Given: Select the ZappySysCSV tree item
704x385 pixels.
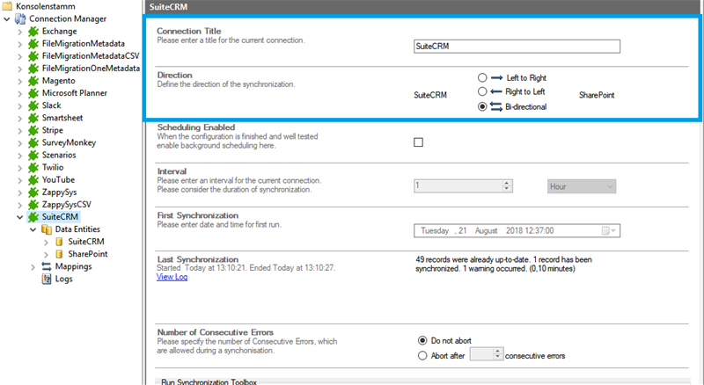Looking at the screenshot, I should pyautogui.click(x=72, y=203).
